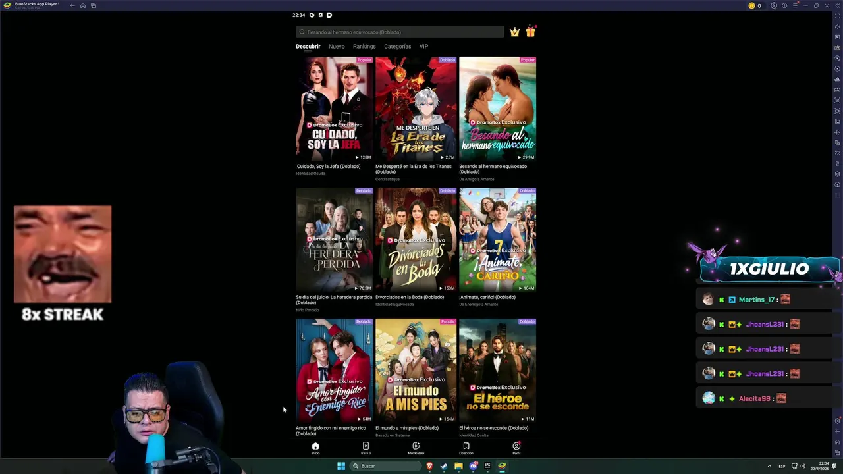
Task: Open La heredera perdida poster
Action: pos(334,240)
